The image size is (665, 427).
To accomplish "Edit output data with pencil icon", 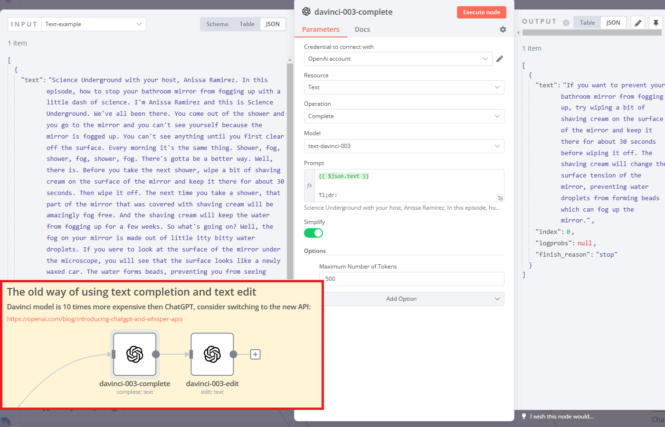I will (637, 22).
